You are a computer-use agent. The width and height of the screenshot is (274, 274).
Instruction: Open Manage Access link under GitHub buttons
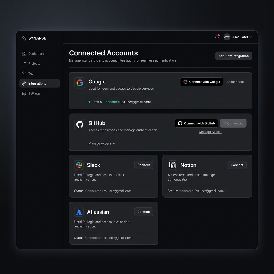(x=211, y=132)
